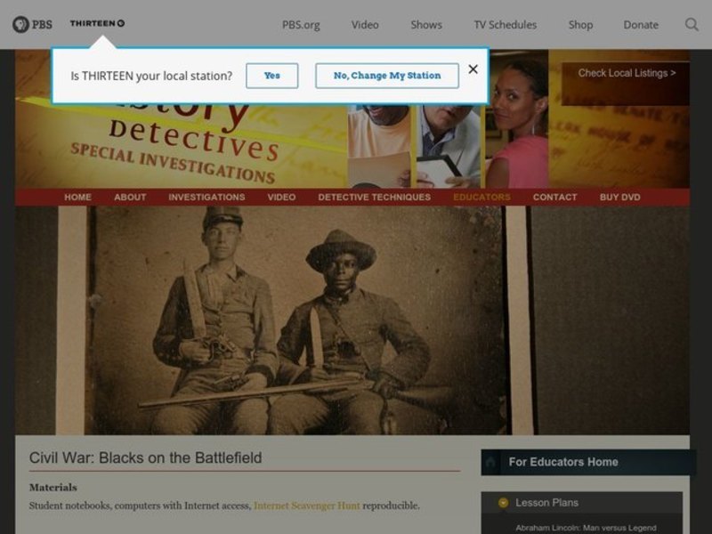Open search with the magnifying glass icon
This screenshot has width=712, height=534.
coord(692,26)
